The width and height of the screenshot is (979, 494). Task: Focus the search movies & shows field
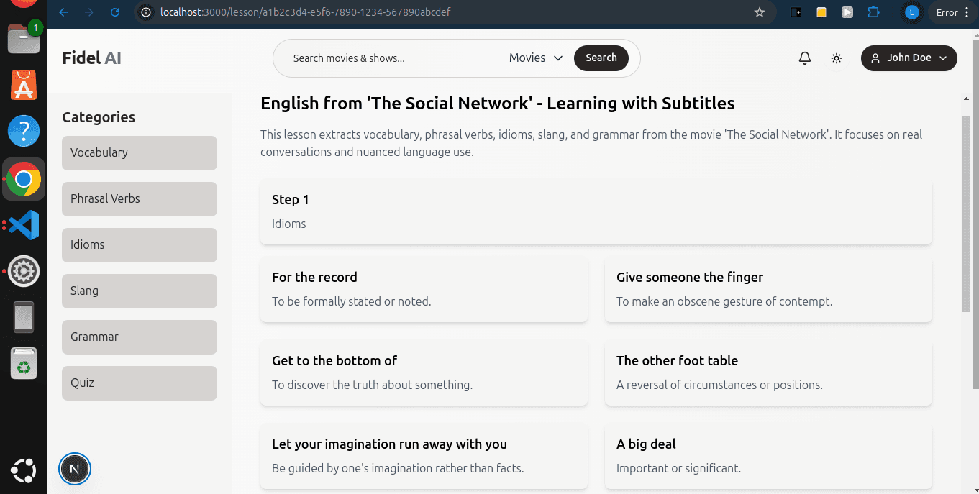point(392,58)
